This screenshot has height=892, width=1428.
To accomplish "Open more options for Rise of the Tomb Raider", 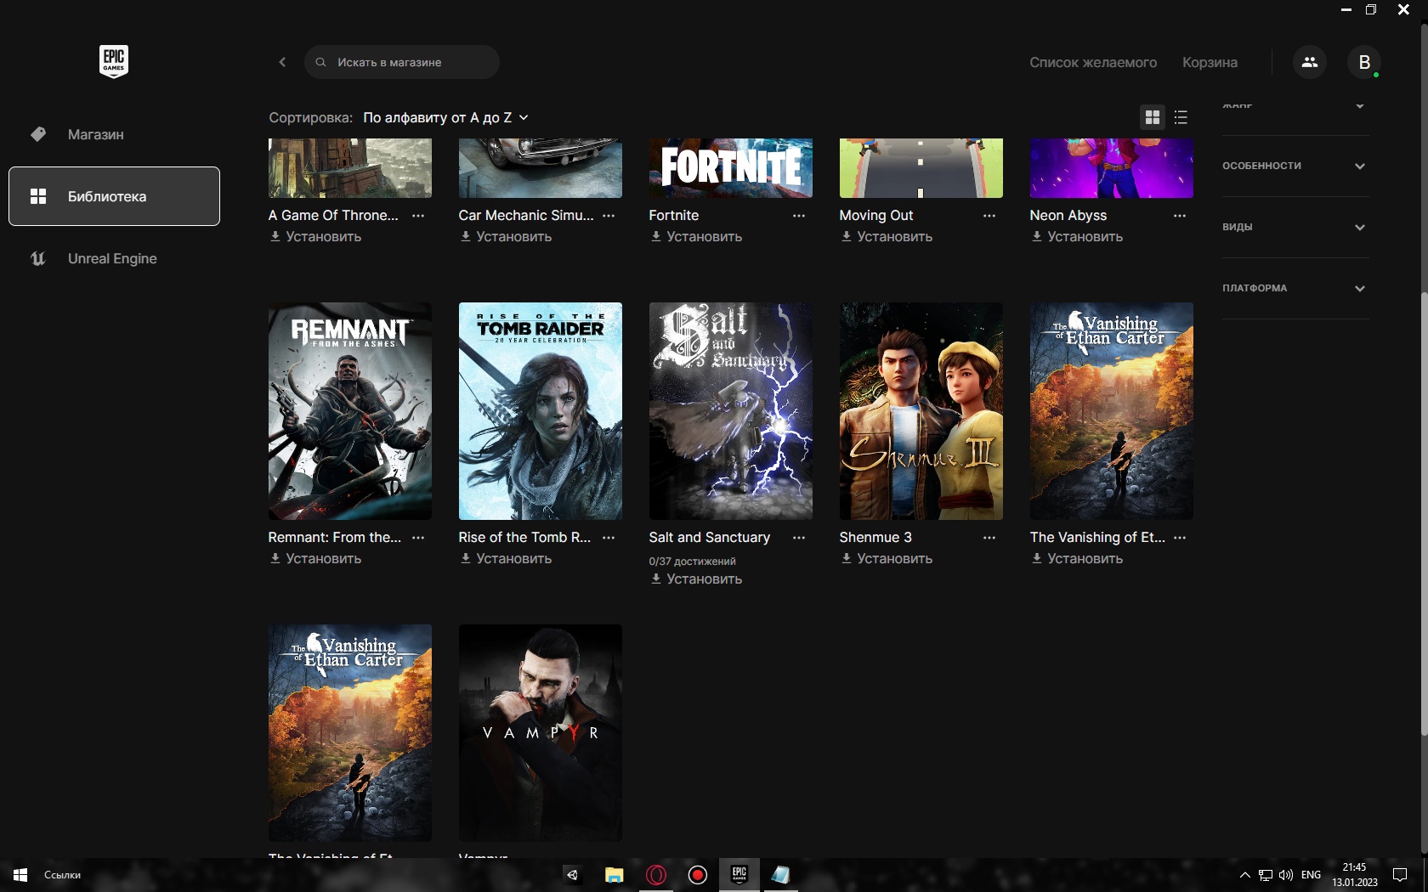I will point(609,538).
